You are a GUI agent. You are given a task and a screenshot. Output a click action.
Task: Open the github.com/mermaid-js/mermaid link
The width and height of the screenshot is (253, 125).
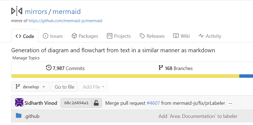click(x=65, y=21)
